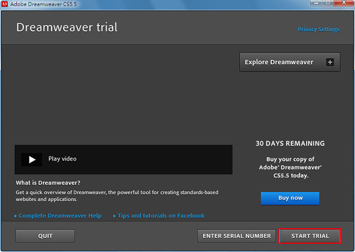The image size is (355, 252).
Task: Play the Dreamweaver overview video
Action: click(x=32, y=160)
